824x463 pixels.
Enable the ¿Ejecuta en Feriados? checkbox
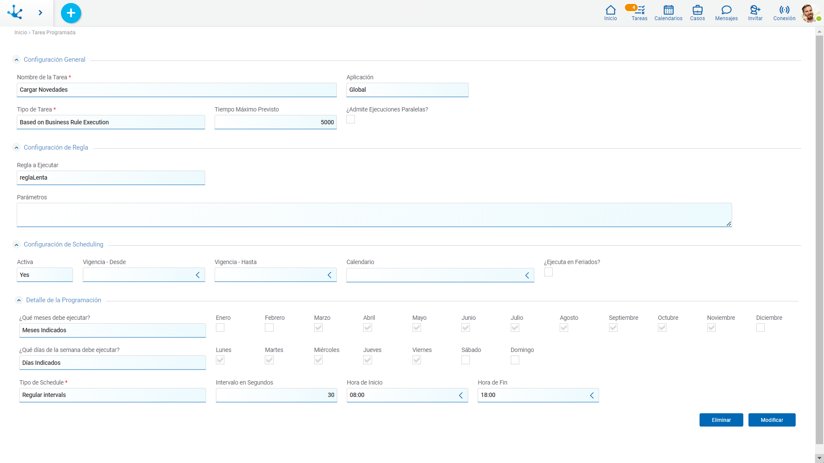pos(548,272)
